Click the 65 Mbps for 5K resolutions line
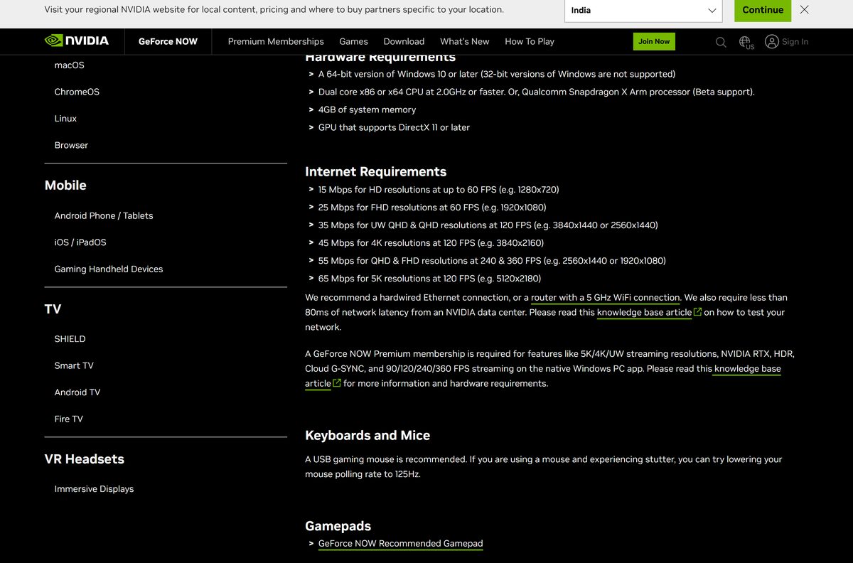The width and height of the screenshot is (853, 563). 429,279
